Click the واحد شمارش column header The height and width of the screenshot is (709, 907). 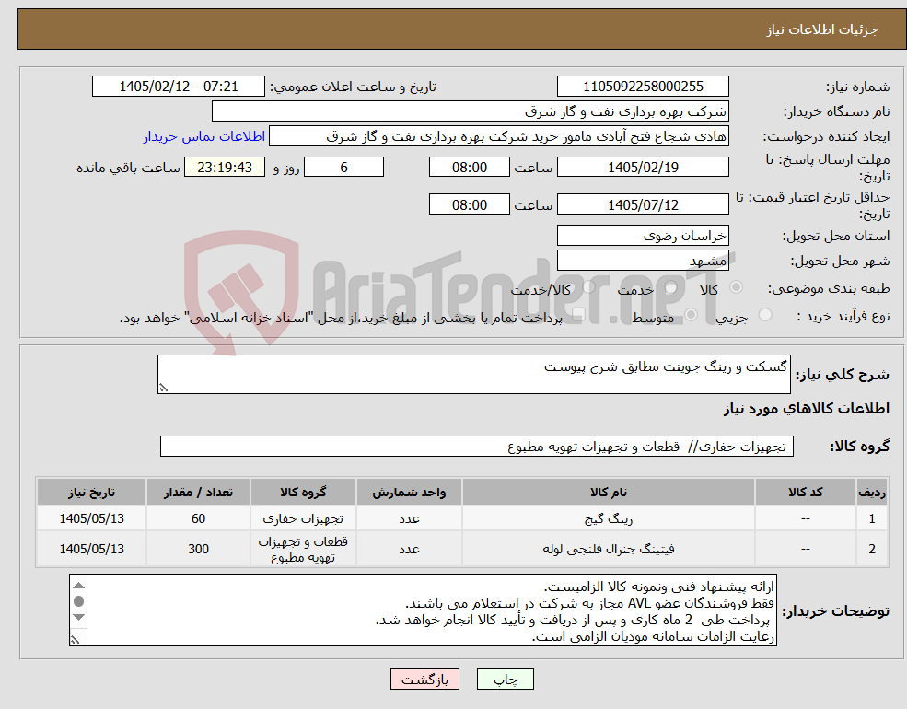[409, 492]
